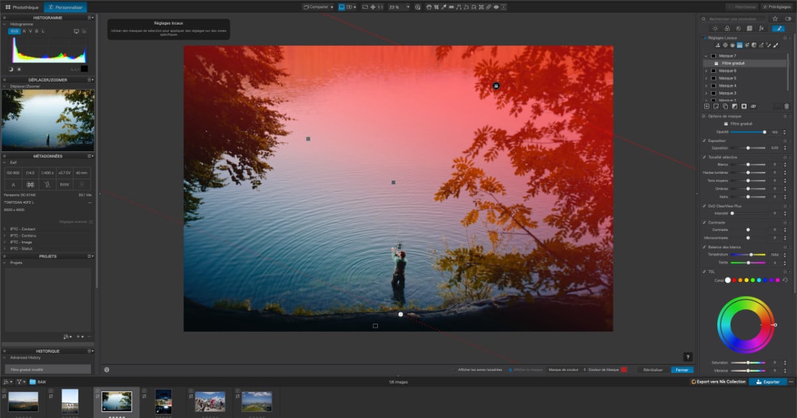Open the 23 % zoom level dropdown
The width and height of the screenshot is (797, 418).
[399, 7]
